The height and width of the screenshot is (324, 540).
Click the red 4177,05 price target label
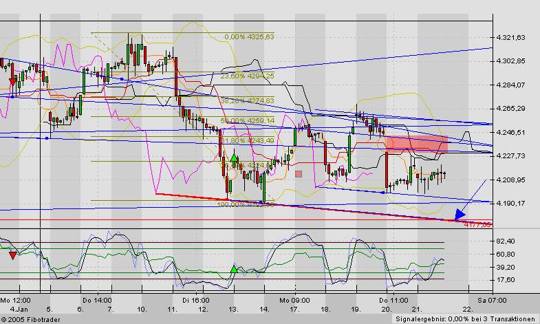tap(477, 225)
